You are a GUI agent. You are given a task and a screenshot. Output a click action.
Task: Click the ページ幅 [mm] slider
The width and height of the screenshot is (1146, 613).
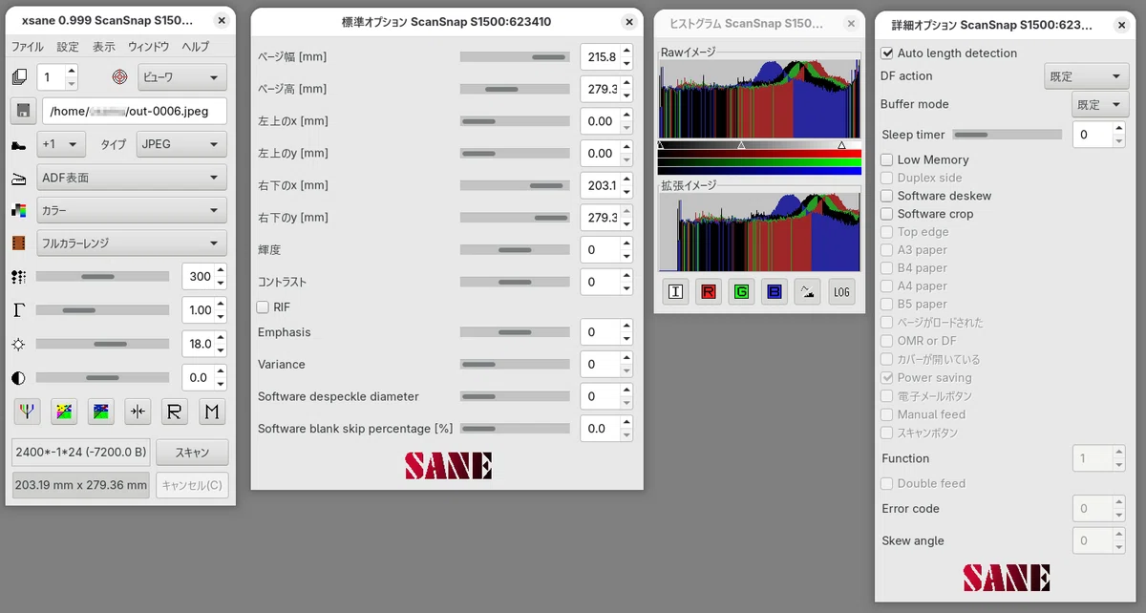(516, 57)
